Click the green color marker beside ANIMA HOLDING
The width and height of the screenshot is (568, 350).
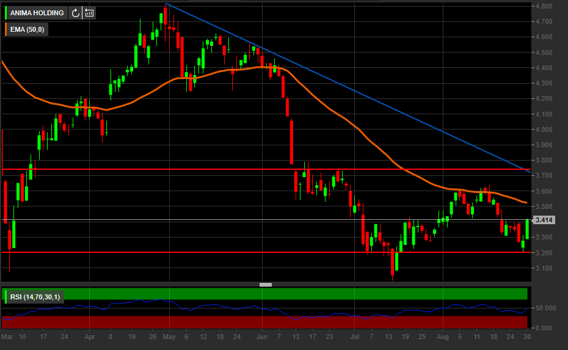click(x=5, y=13)
